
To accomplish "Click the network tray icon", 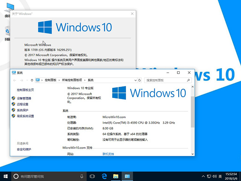I will (x=209, y=176).
